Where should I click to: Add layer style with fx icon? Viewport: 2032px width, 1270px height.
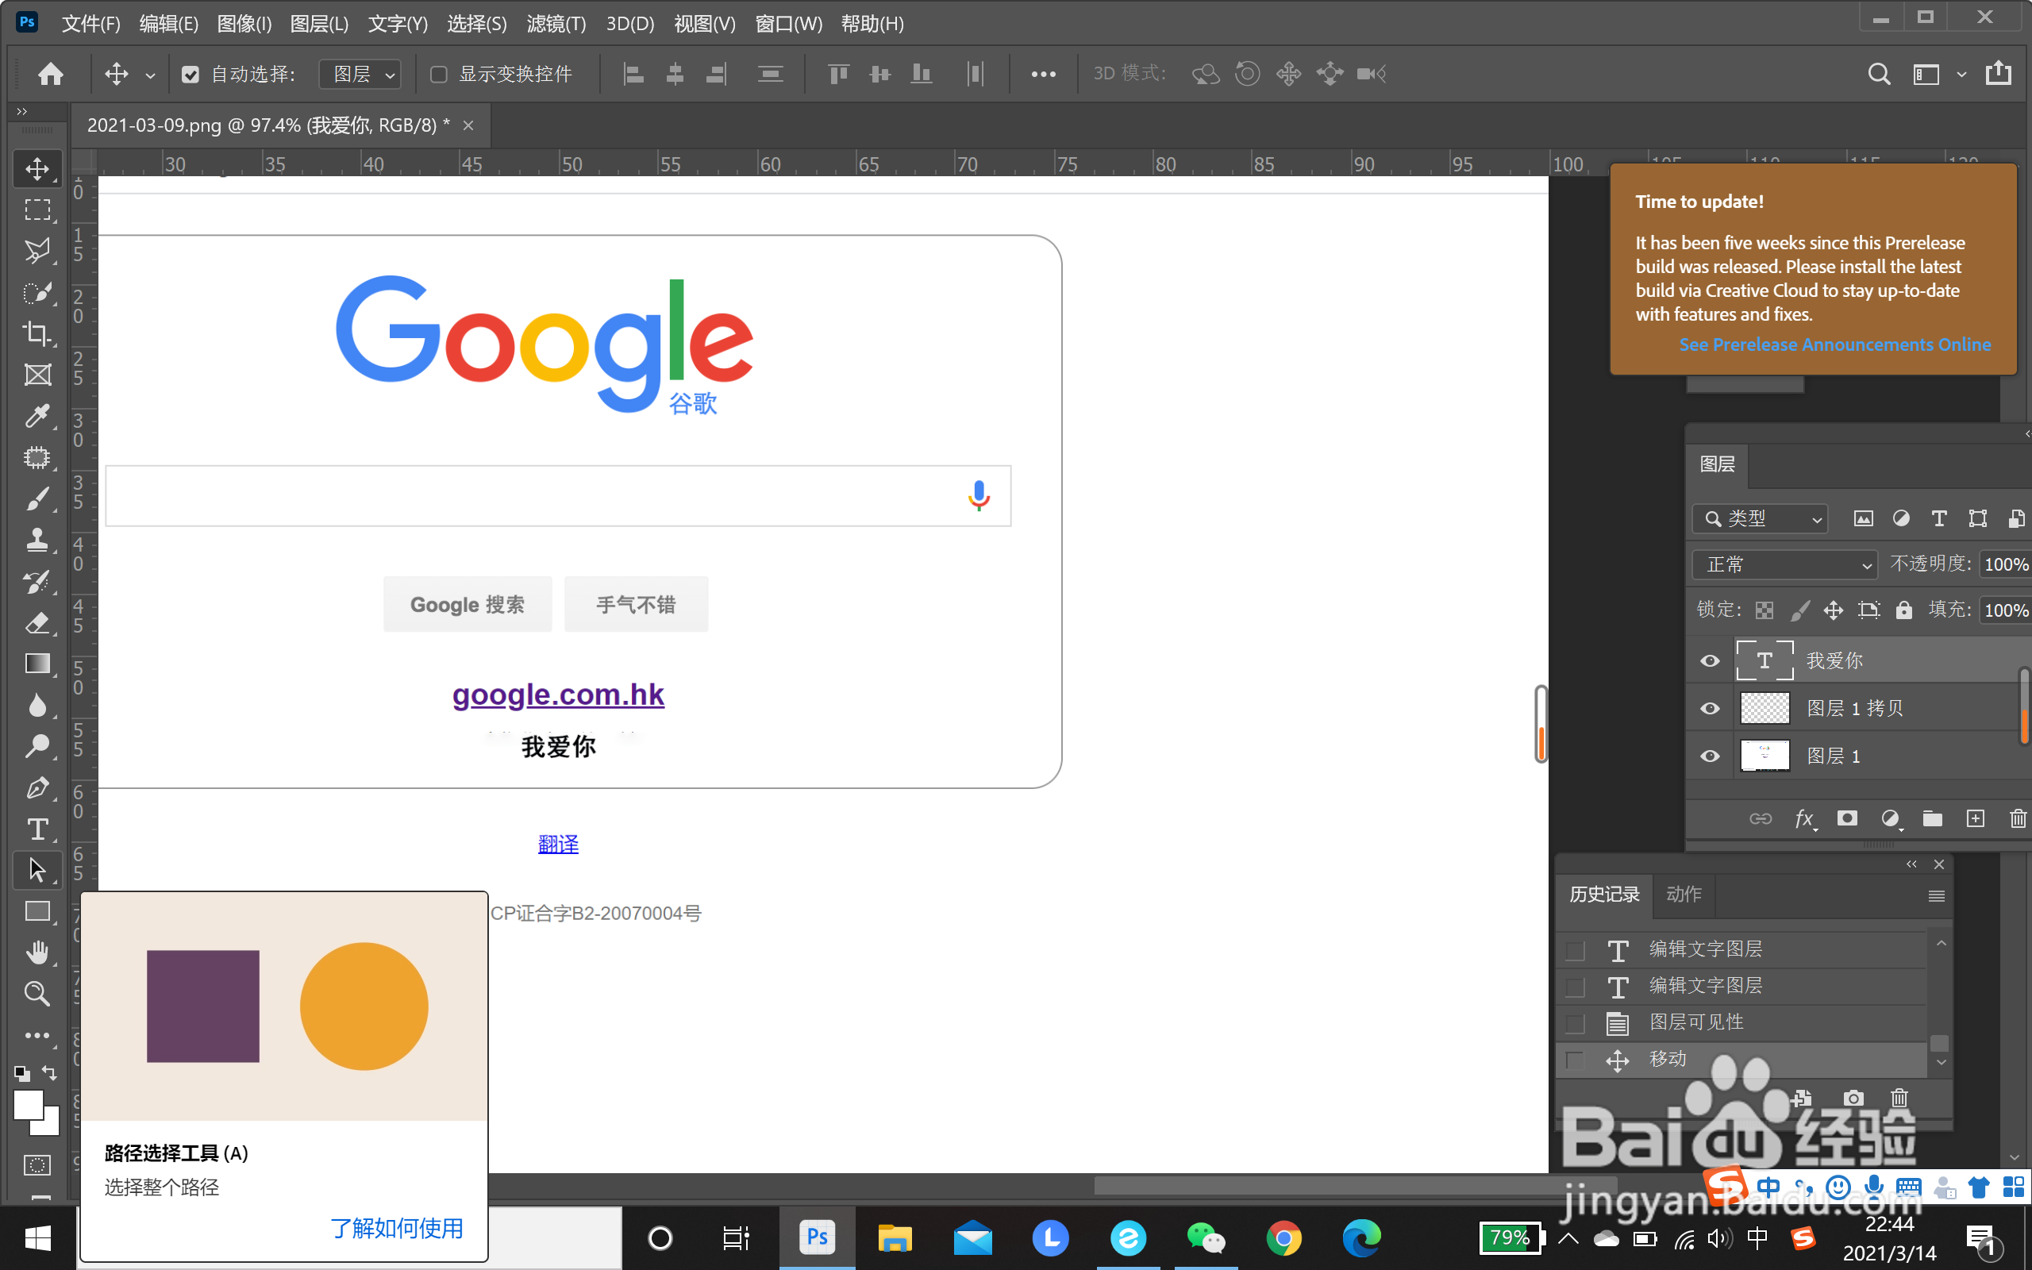pos(1803,818)
